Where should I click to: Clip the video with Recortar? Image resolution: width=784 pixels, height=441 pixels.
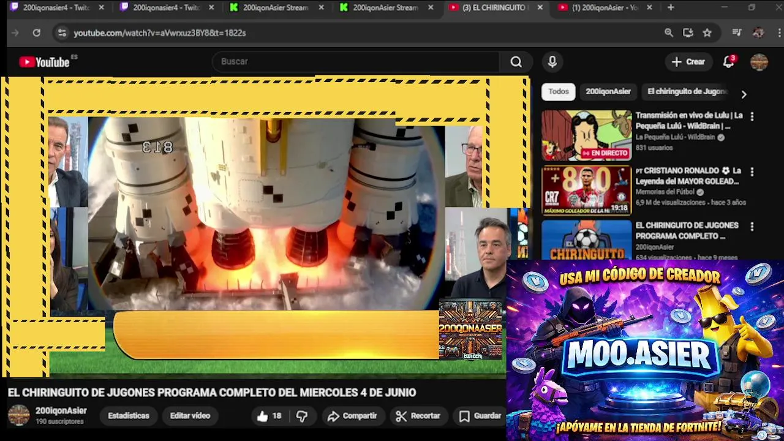point(418,416)
